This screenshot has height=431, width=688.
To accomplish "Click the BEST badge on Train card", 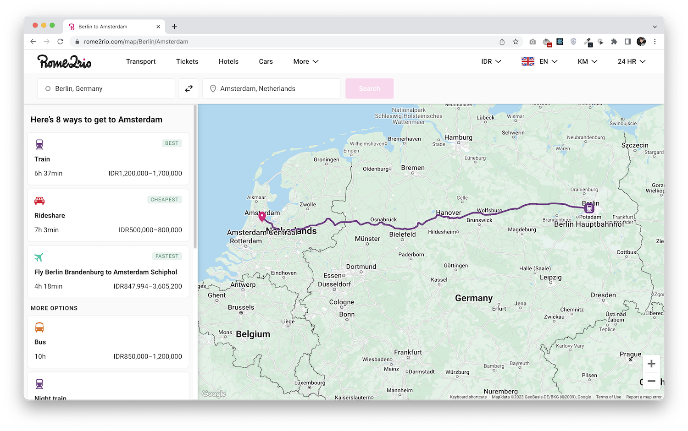I will (172, 143).
